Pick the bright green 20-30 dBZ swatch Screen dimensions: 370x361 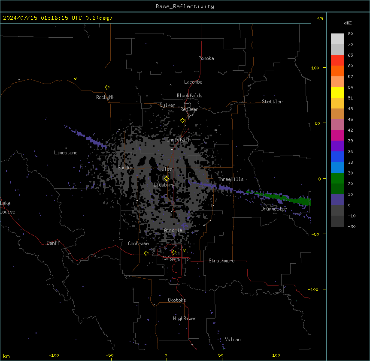coord(337,178)
